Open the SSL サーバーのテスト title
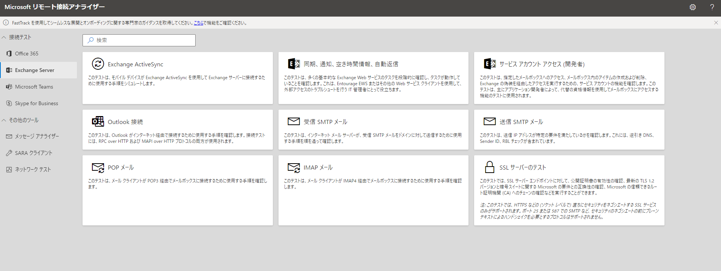 (x=523, y=168)
